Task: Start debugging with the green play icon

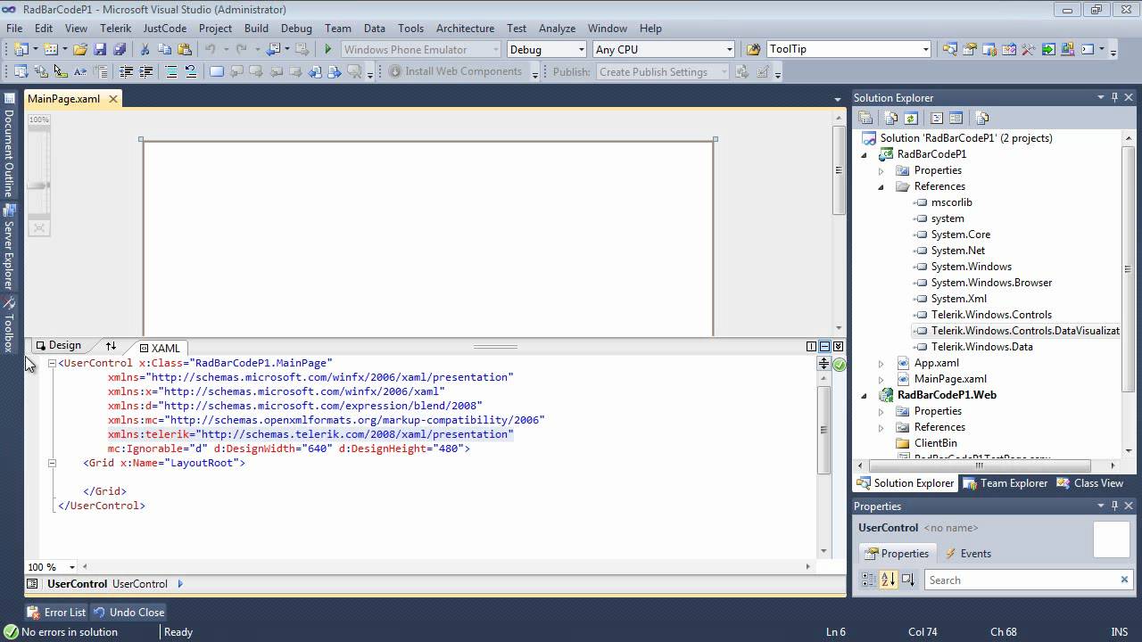Action: (x=328, y=49)
